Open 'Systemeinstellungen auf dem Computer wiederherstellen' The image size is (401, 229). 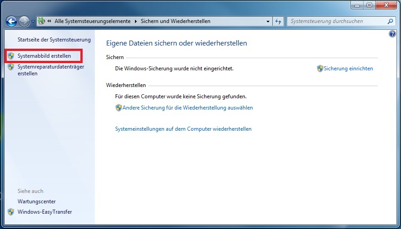pos(183,129)
